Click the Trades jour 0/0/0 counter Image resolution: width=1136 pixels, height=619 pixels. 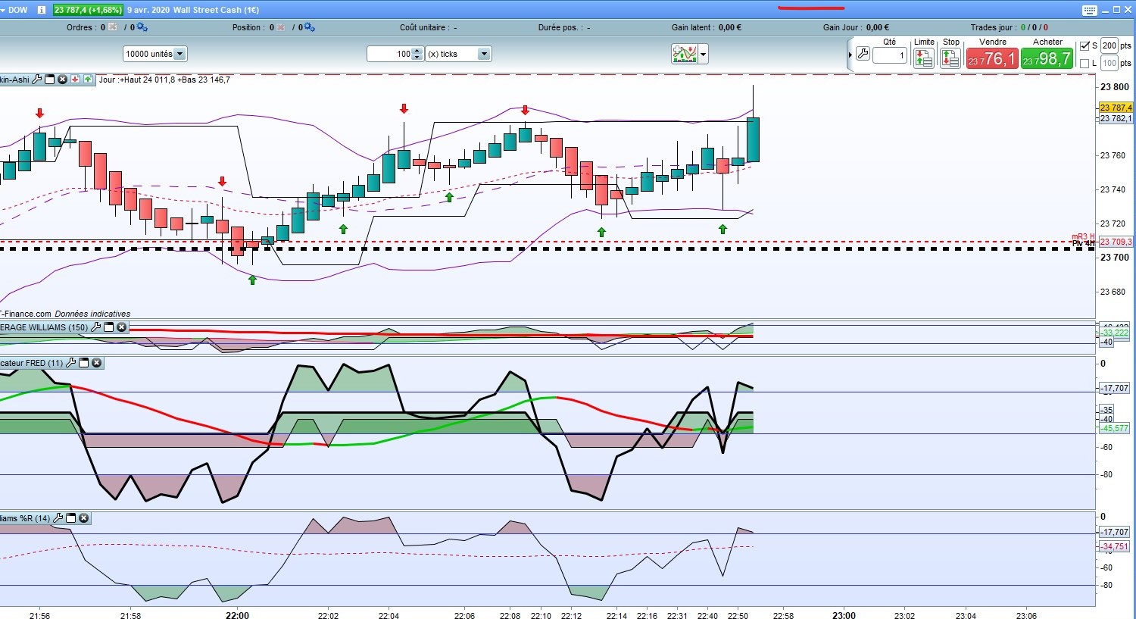point(1035,27)
